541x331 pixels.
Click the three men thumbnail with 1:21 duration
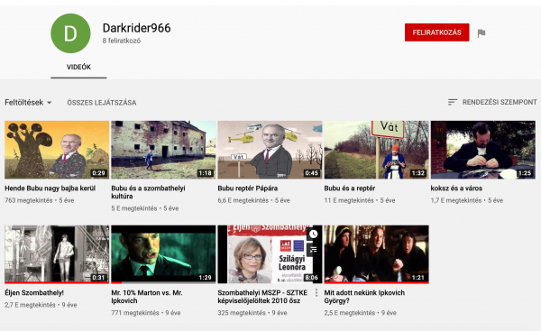point(376,254)
